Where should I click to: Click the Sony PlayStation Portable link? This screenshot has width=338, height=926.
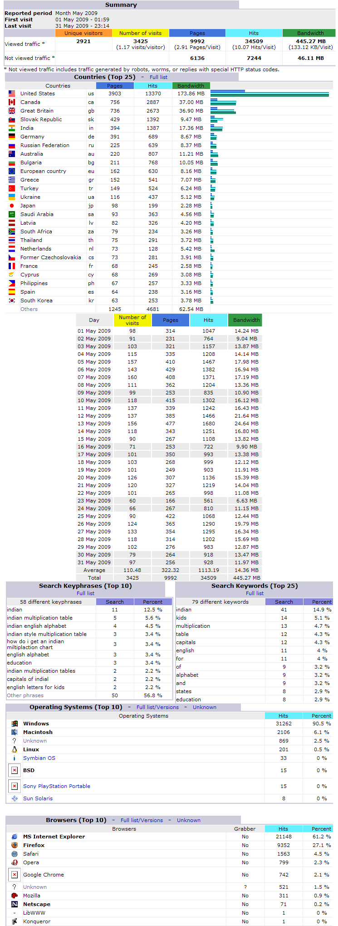click(57, 786)
